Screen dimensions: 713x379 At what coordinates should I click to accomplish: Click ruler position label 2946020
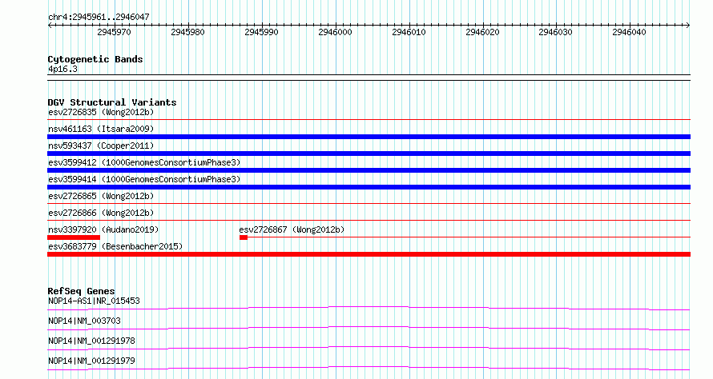click(x=482, y=32)
